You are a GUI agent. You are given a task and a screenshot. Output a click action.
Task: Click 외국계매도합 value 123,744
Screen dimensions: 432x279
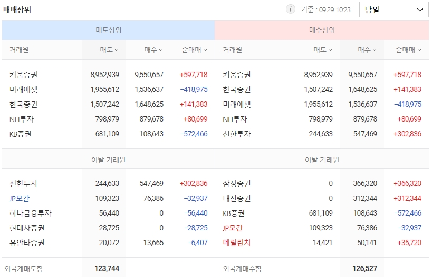point(107,268)
